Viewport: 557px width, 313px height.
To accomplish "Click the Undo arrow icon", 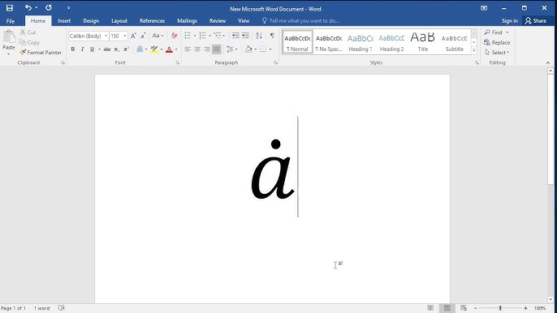I will 28,7.
